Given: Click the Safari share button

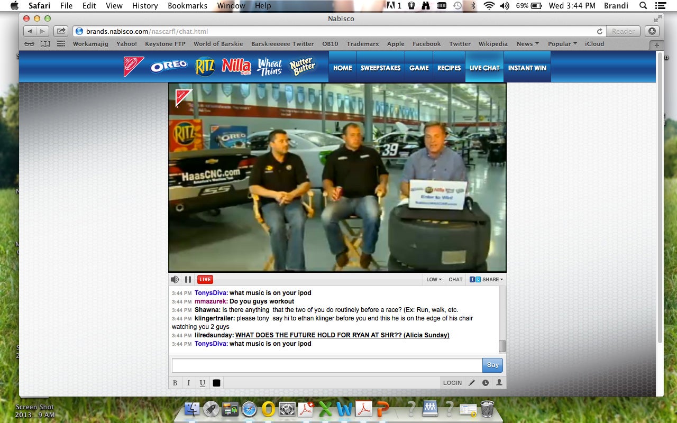Looking at the screenshot, I should 61,31.
